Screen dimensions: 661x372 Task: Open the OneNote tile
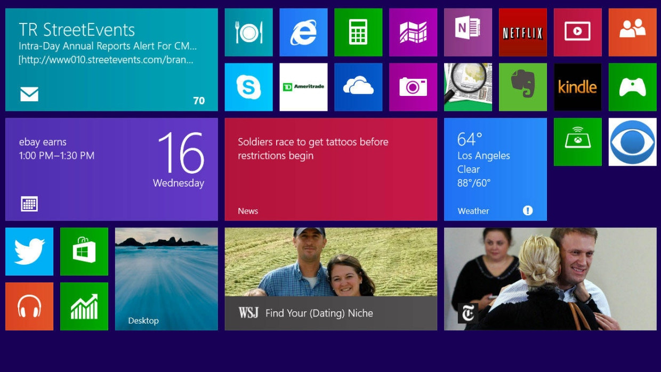click(467, 33)
